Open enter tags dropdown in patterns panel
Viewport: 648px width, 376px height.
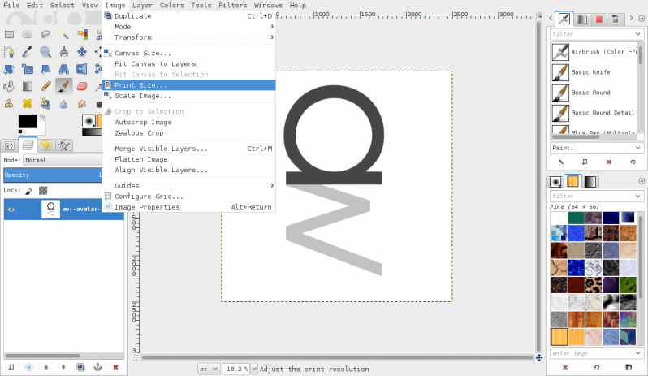(x=637, y=353)
